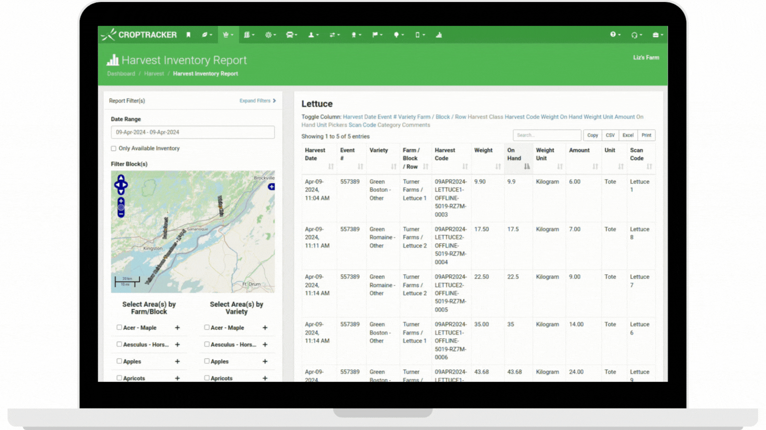Screen dimensions: 766x430
Task: Open the leaf icon menu in navbar
Action: click(206, 35)
